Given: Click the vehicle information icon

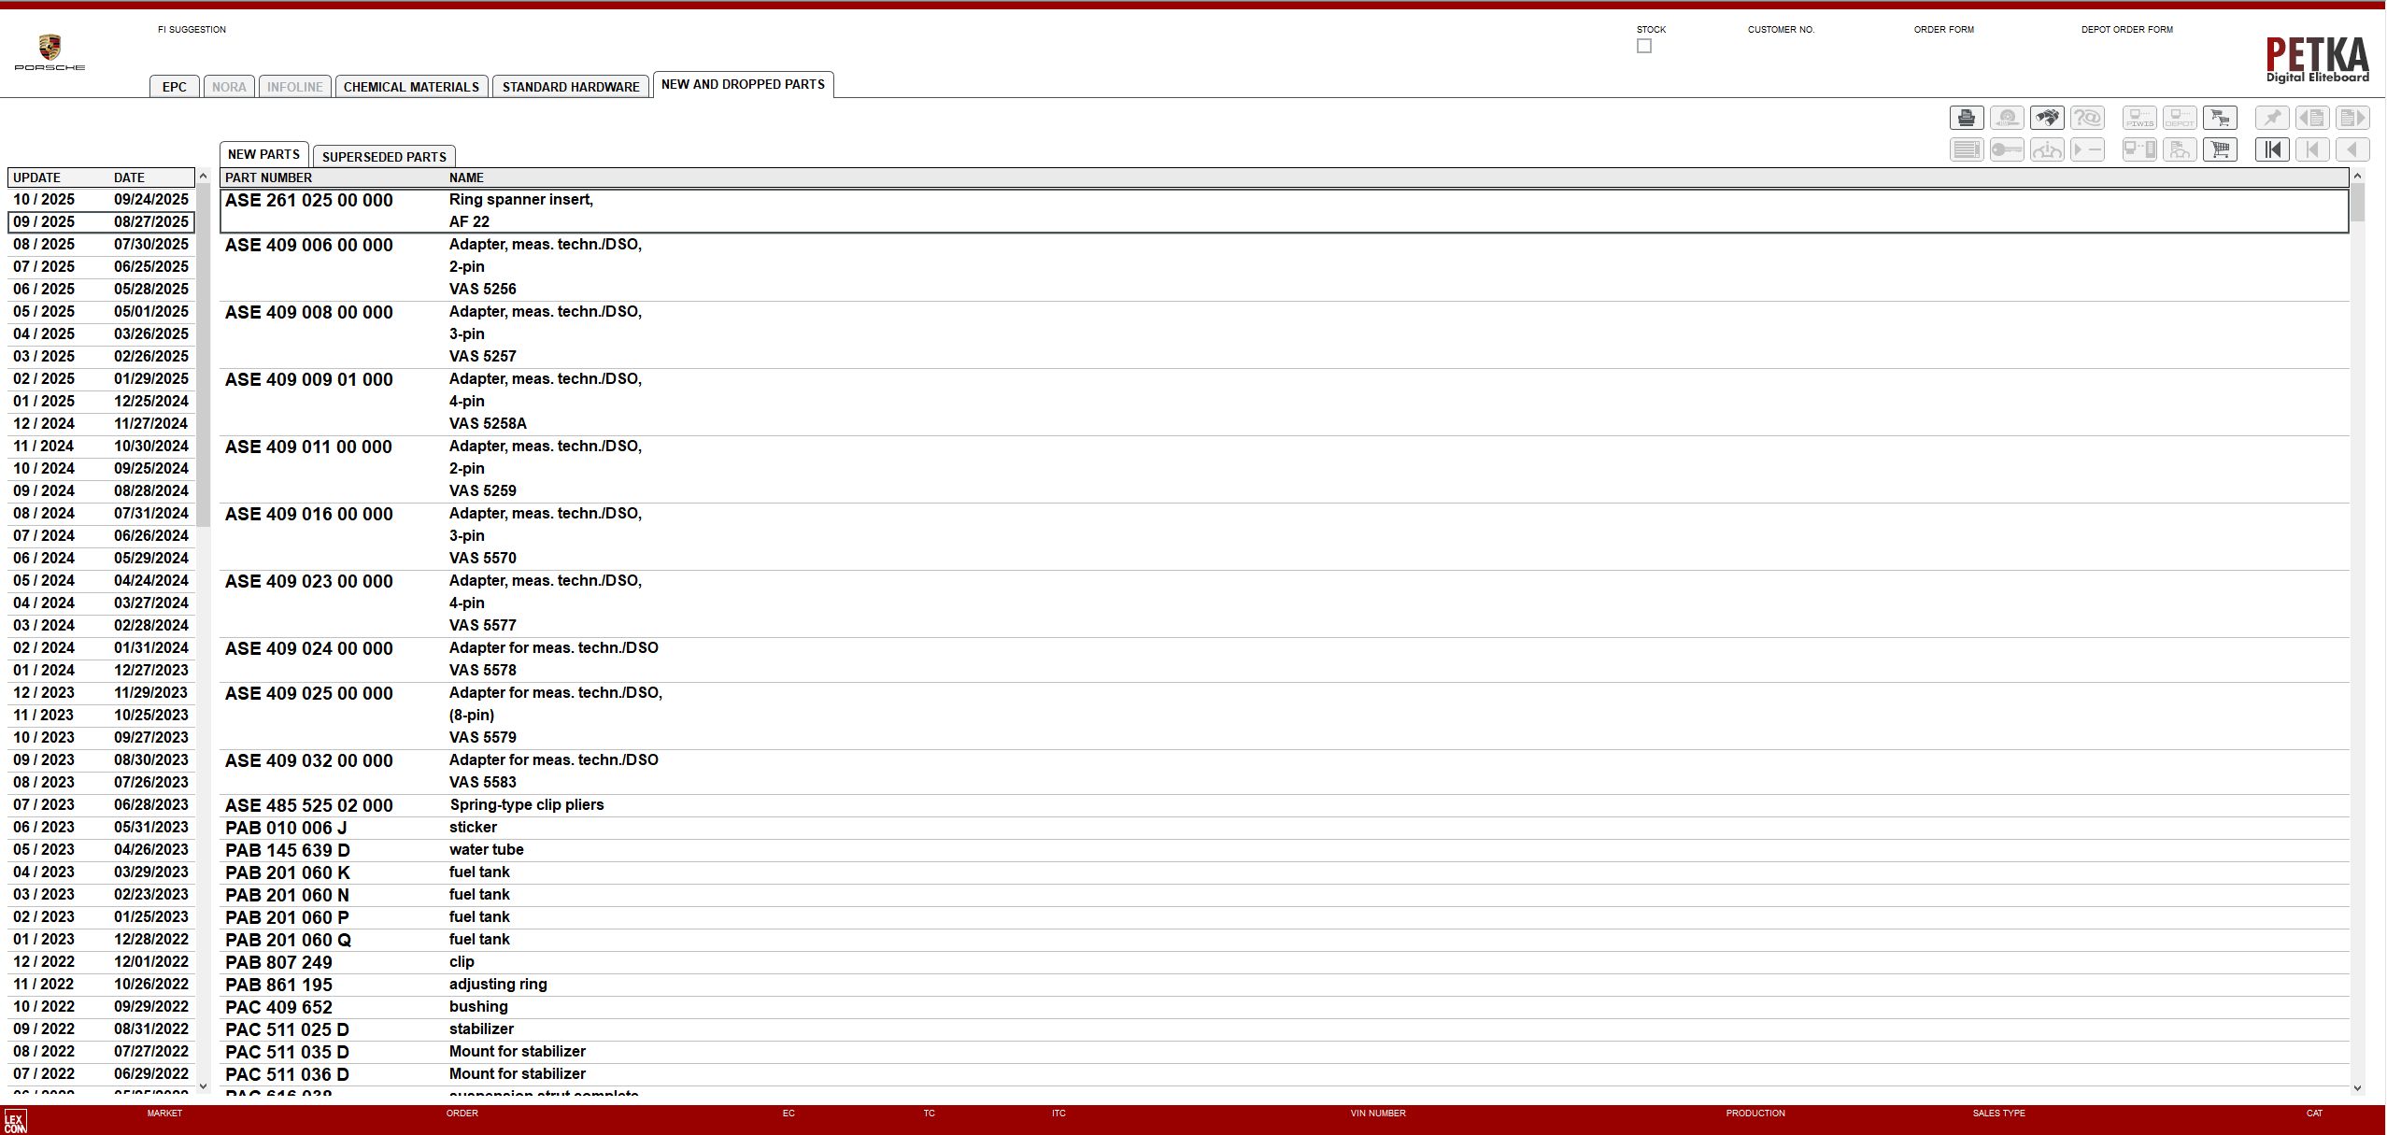Looking at the screenshot, I should (2047, 149).
